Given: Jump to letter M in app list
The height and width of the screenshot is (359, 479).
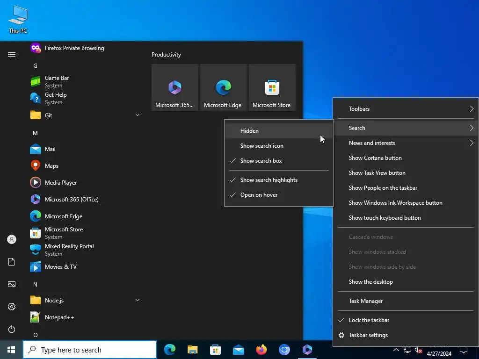Looking at the screenshot, I should click(35, 133).
